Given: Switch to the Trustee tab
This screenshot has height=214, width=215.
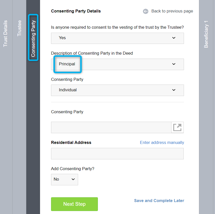Looking at the screenshot, I should pos(19,28).
